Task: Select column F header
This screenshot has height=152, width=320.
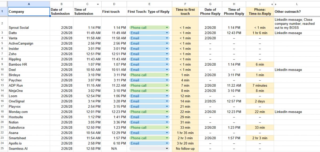Action: click(x=185, y=4)
